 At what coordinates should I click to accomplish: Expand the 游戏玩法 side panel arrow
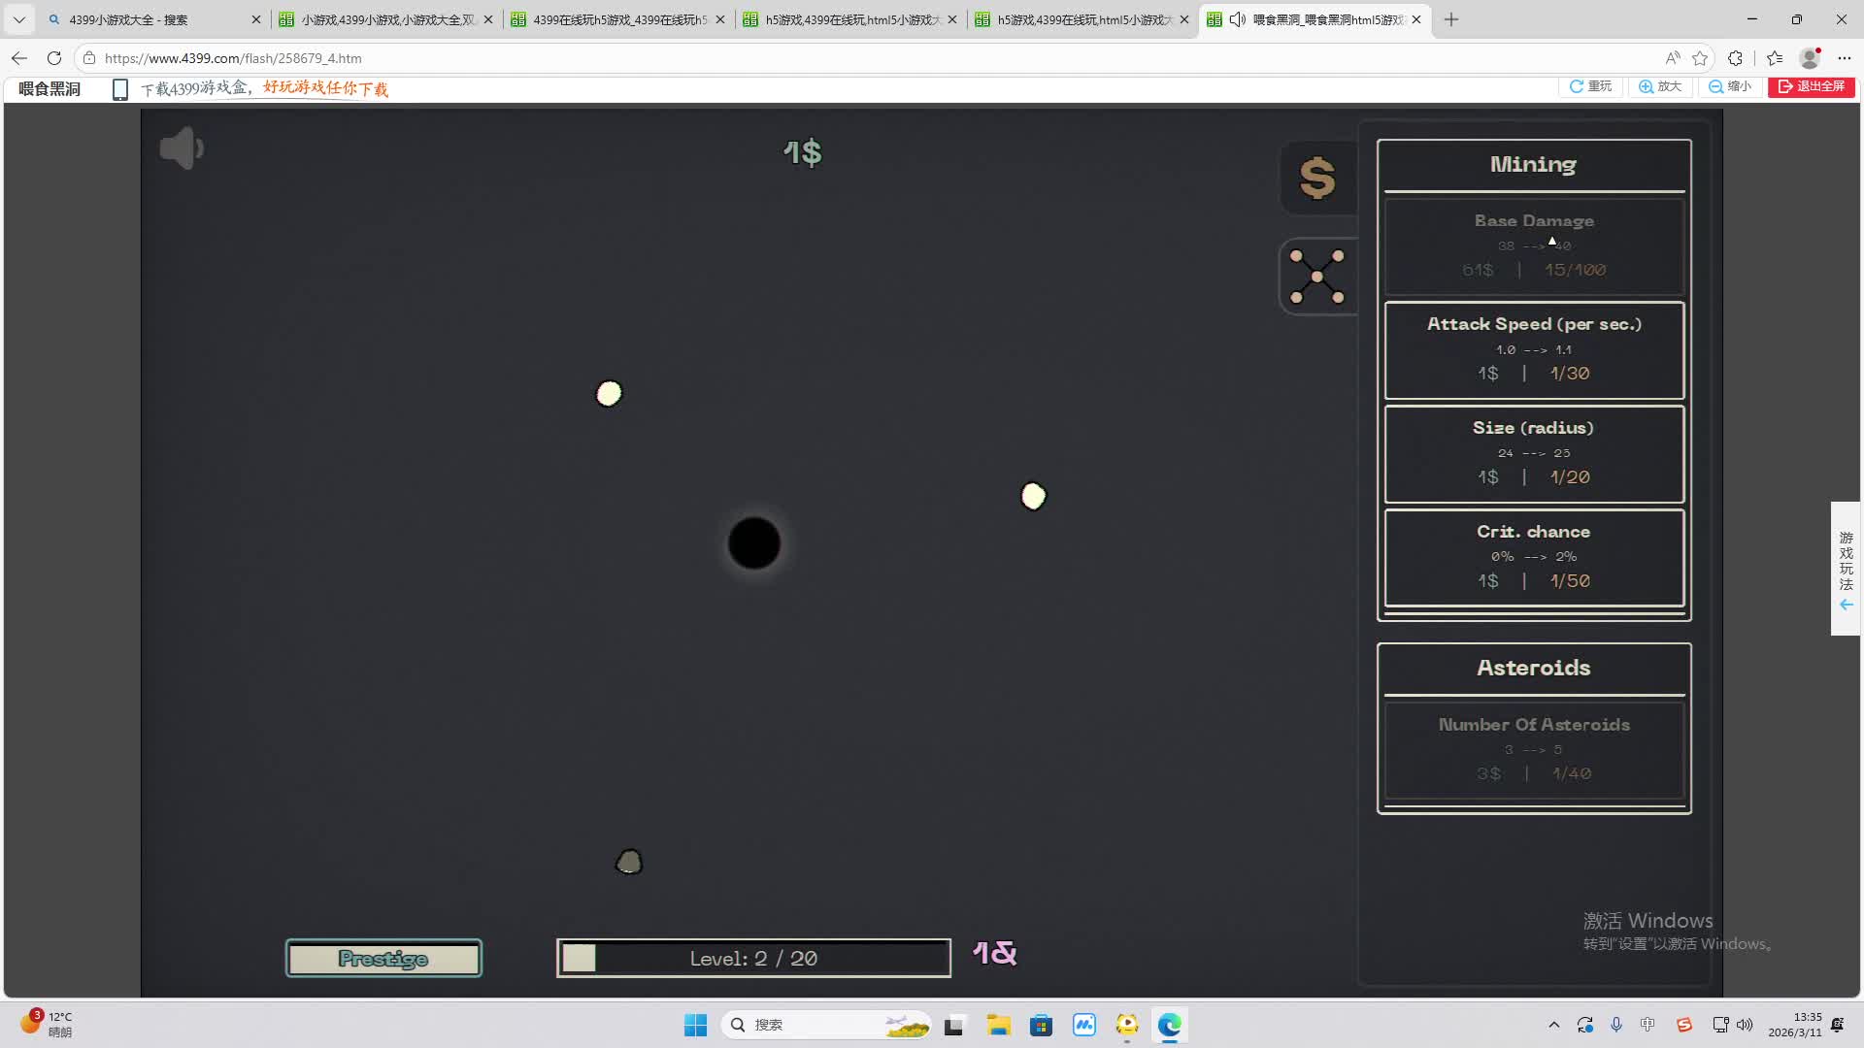click(x=1846, y=605)
